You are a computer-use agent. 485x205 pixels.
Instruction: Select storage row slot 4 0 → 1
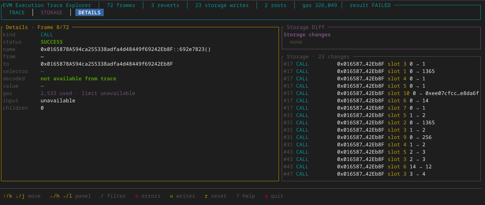click(381, 79)
